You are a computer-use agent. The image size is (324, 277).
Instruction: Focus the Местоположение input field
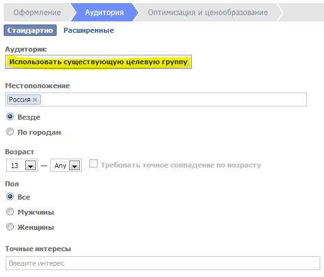[x=156, y=99]
